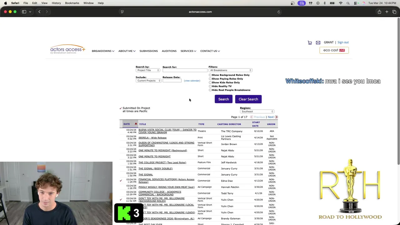Enable Show Paying Roles Only
Screen dimensions: 400x225
coord(210,79)
